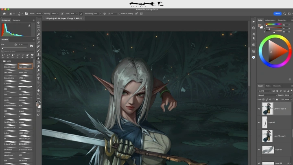Select the Clone Stamp tool
This screenshot has height=165, width=293.
pyautogui.click(x=38, y=55)
